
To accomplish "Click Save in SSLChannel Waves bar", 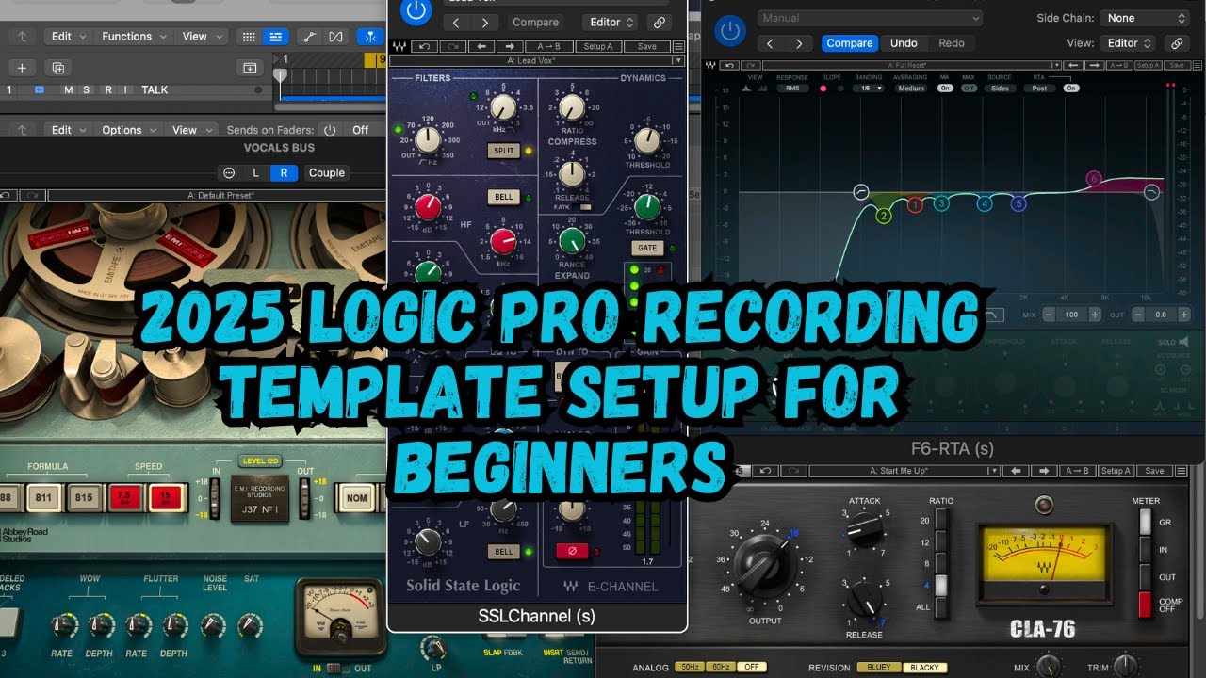I will click(646, 46).
